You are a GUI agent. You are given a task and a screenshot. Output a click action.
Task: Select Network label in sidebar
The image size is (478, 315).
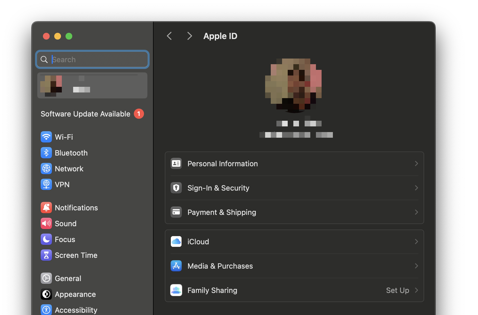click(x=69, y=169)
